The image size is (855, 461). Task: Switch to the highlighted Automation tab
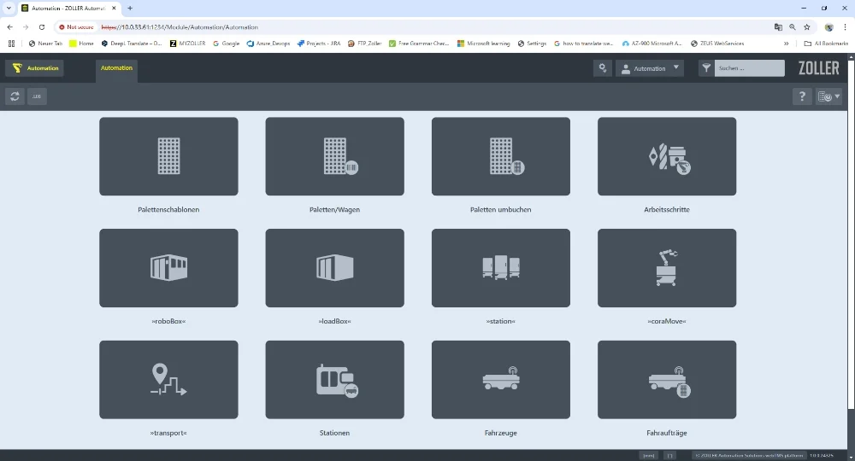(x=116, y=68)
